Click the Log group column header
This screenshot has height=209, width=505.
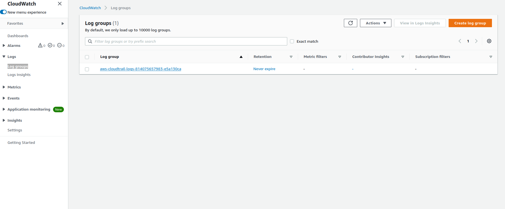[x=109, y=57]
